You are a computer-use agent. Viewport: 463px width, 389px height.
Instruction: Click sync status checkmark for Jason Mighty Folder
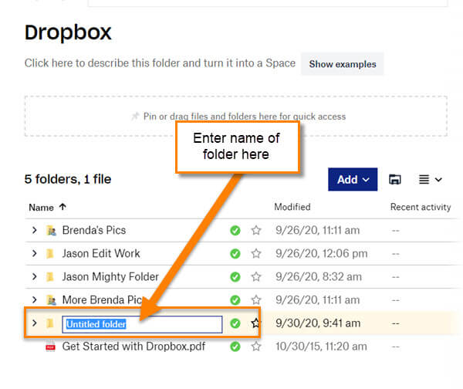[x=235, y=277]
